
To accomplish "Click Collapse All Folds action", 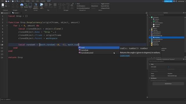I will tap(105, 8).
